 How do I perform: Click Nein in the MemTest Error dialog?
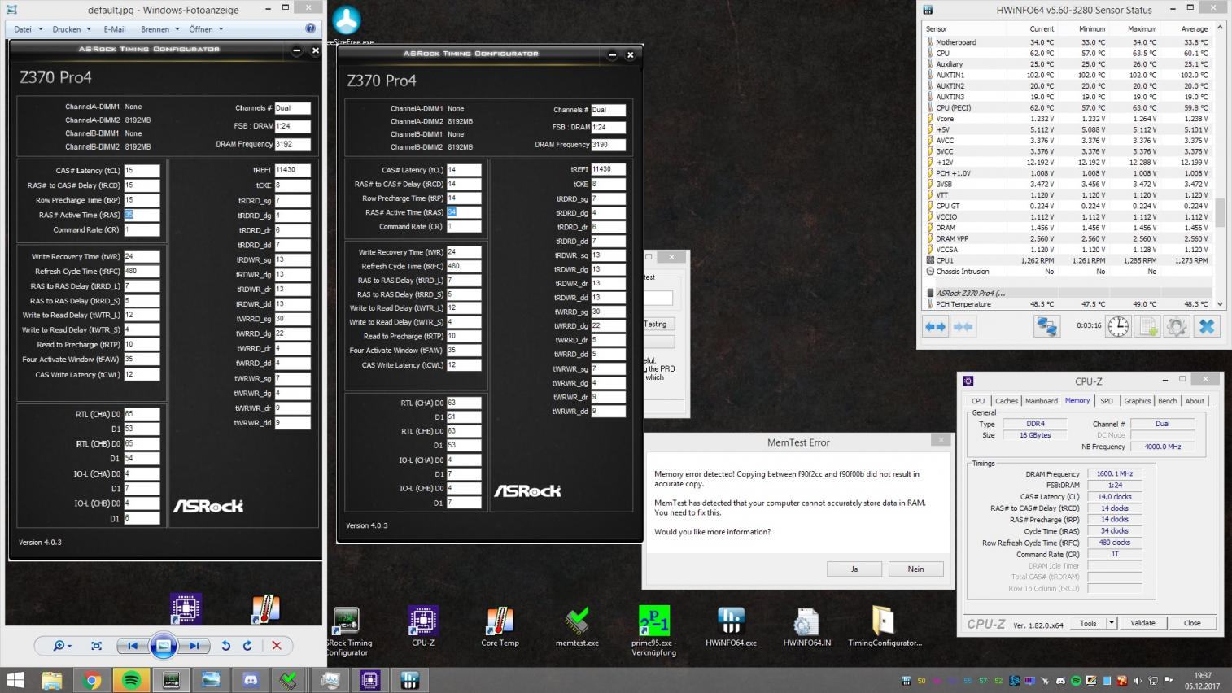point(915,569)
